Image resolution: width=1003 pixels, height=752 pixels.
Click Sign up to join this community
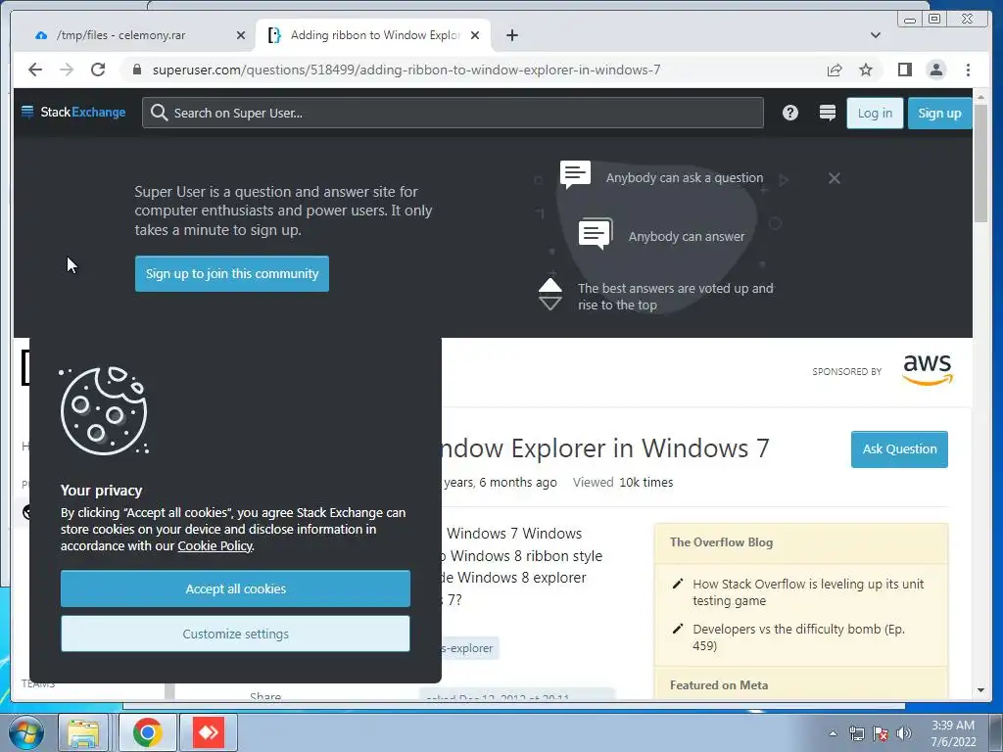click(x=231, y=274)
